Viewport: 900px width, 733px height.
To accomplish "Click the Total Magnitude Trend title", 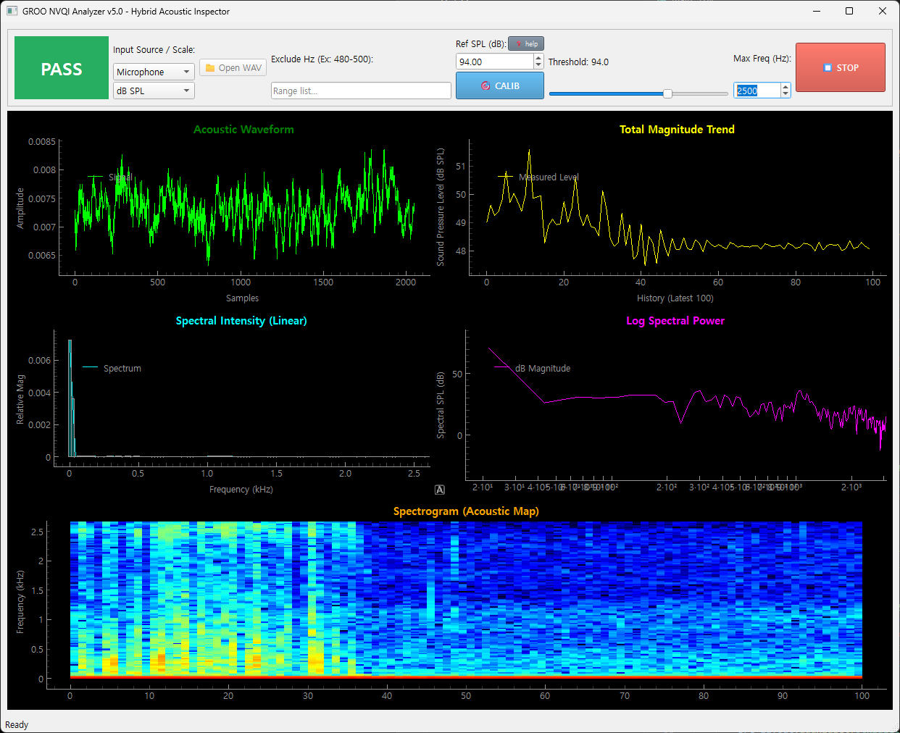I will pyautogui.click(x=676, y=130).
